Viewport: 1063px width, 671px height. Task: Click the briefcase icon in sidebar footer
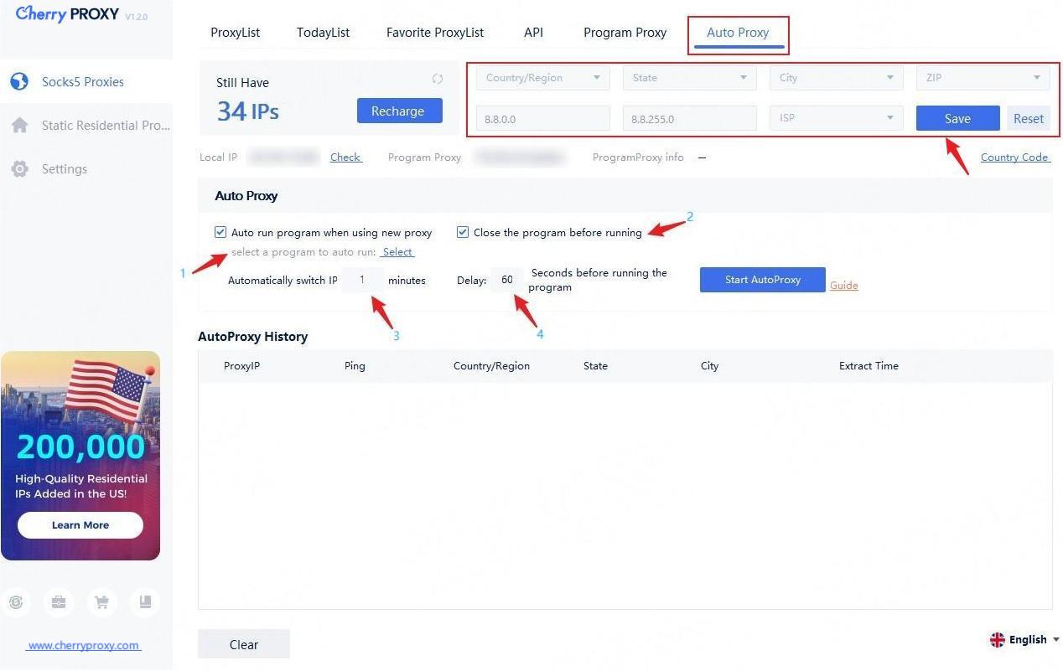click(59, 601)
